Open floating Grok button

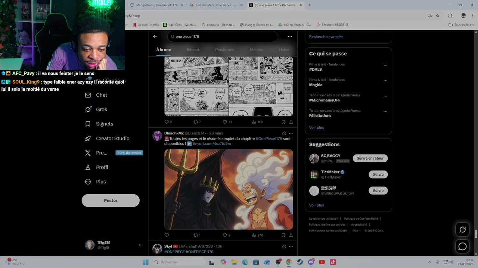(462, 230)
